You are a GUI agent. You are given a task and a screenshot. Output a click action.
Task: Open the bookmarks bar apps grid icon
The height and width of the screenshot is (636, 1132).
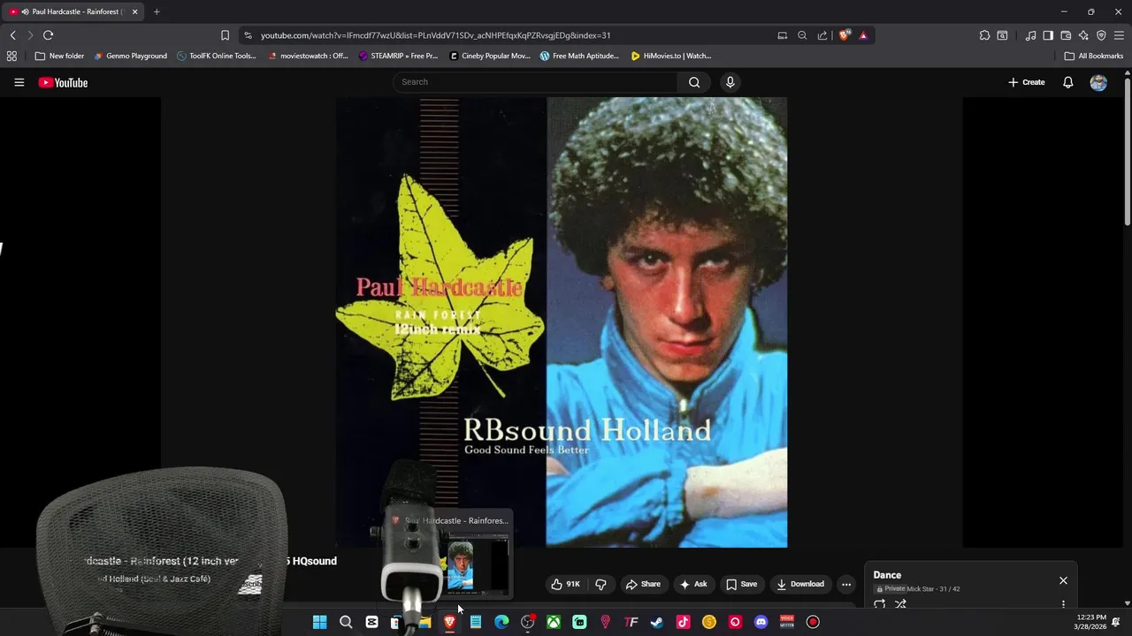(11, 56)
